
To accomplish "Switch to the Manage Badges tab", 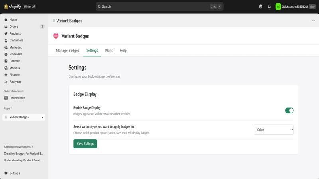I will point(67,51).
